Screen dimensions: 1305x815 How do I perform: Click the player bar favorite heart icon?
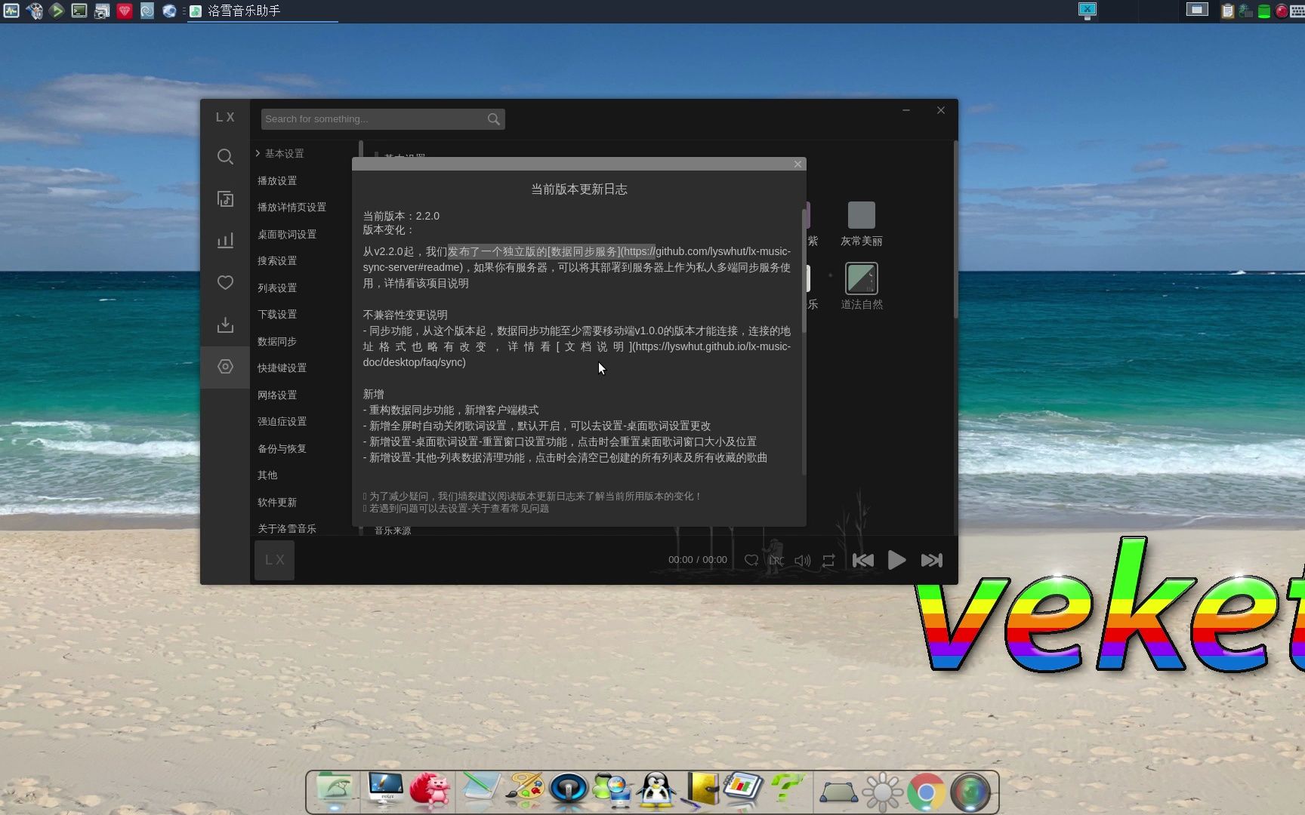click(x=751, y=561)
